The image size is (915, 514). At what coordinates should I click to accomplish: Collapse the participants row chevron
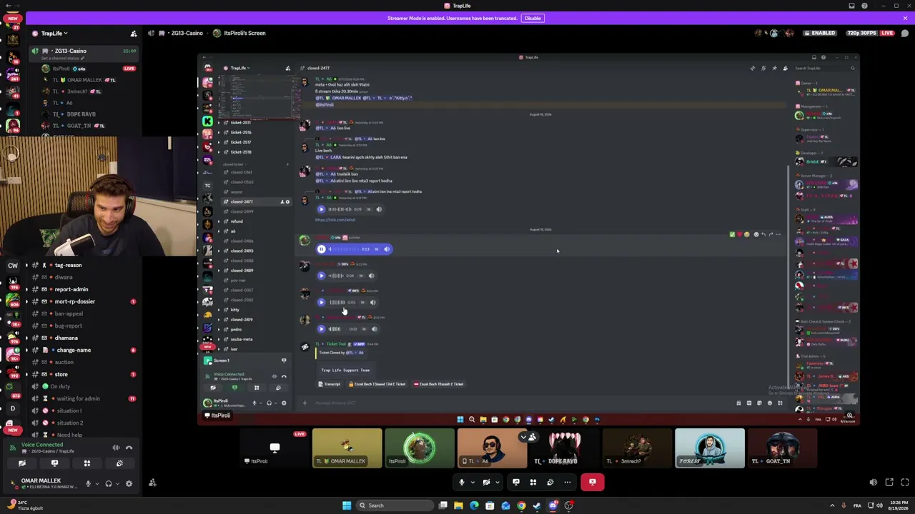pyautogui.click(x=523, y=436)
